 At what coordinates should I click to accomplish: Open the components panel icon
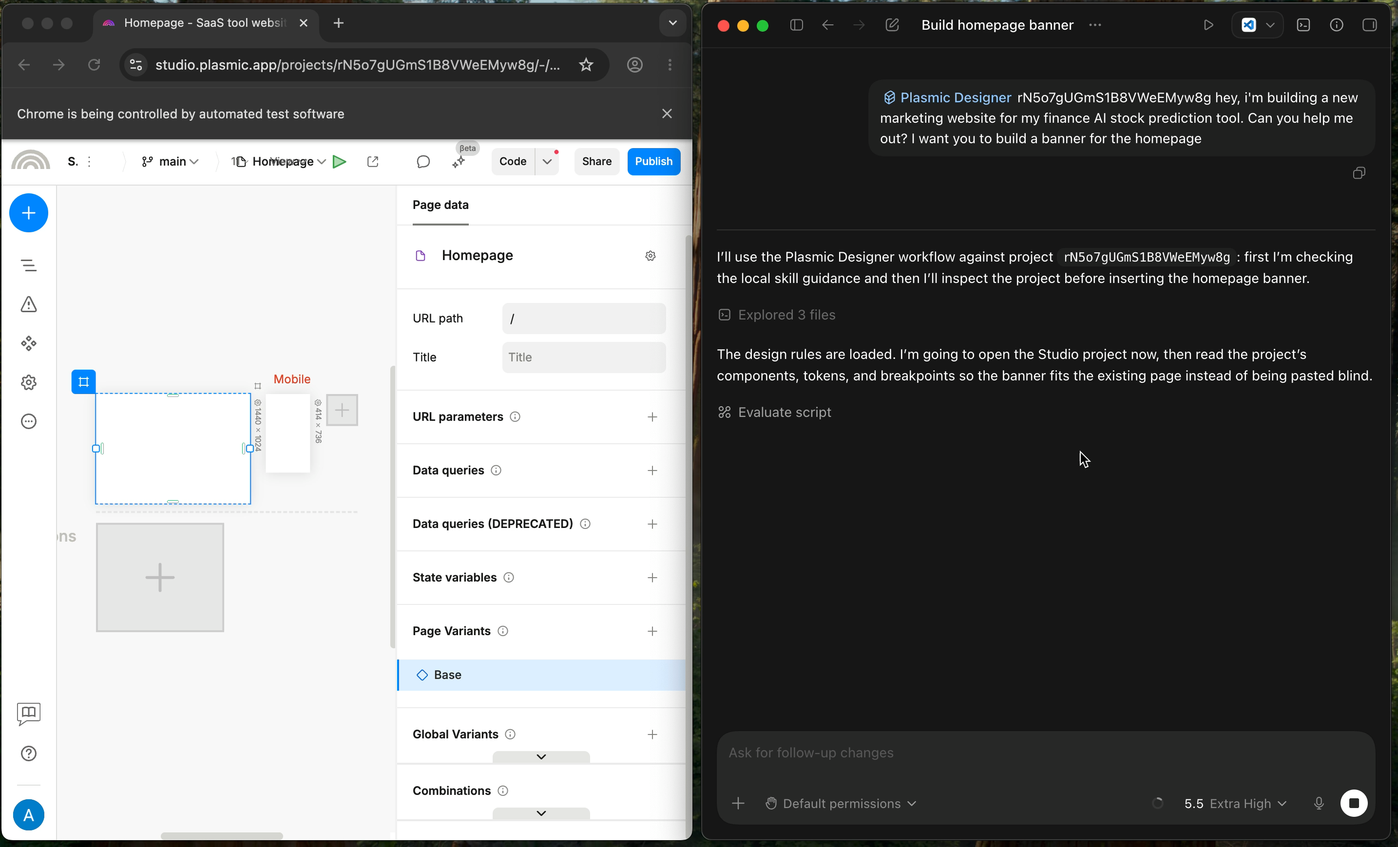pos(28,343)
